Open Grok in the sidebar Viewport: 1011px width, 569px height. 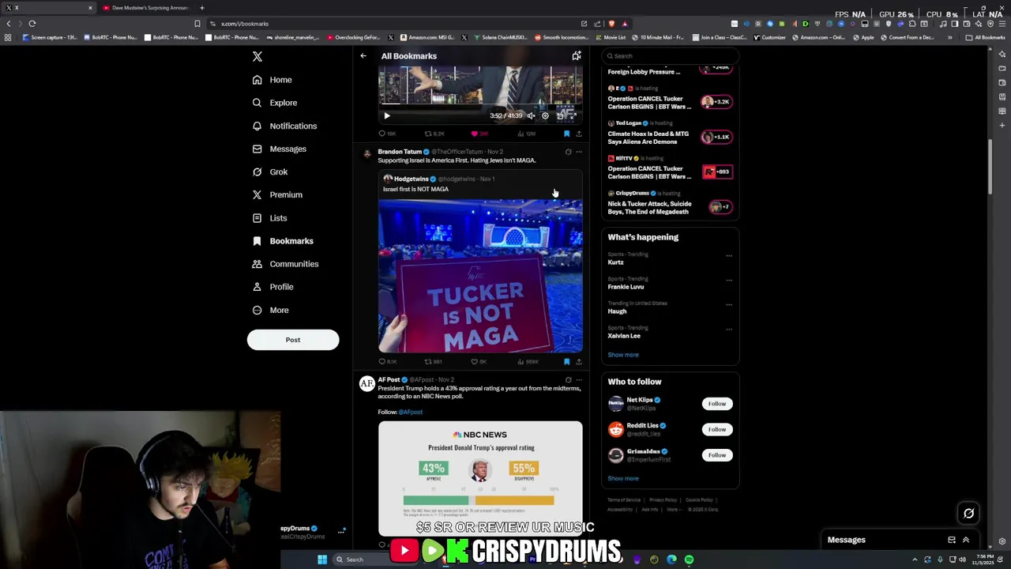coord(269,171)
